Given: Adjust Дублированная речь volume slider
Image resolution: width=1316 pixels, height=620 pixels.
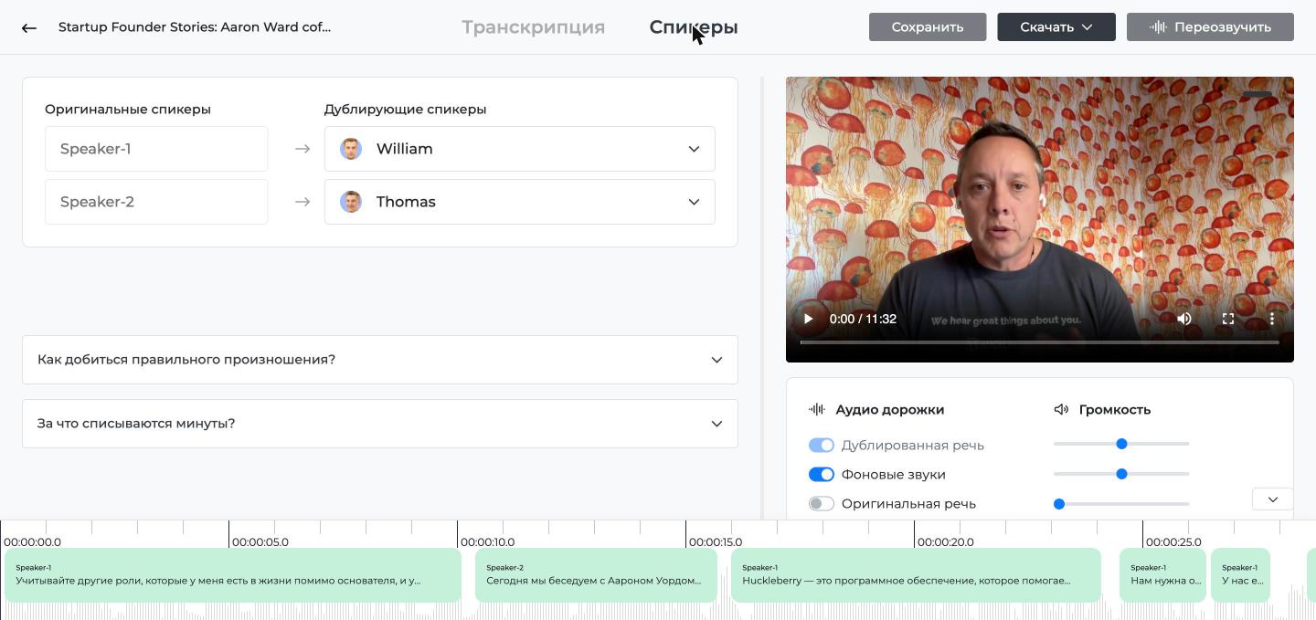Looking at the screenshot, I should pyautogui.click(x=1121, y=444).
